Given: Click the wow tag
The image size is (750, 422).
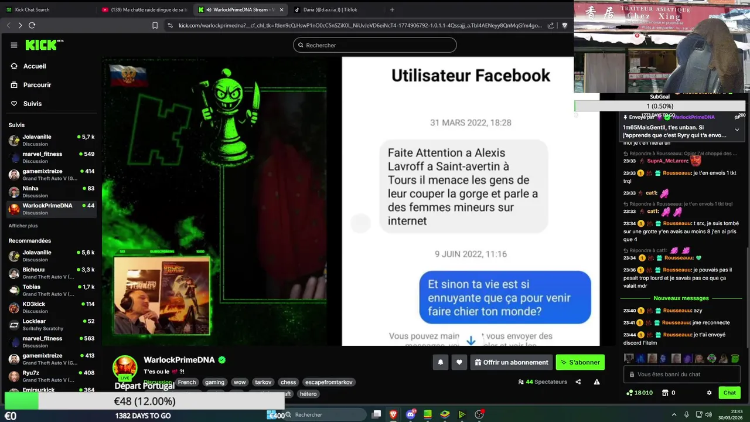Looking at the screenshot, I should pyautogui.click(x=239, y=382).
